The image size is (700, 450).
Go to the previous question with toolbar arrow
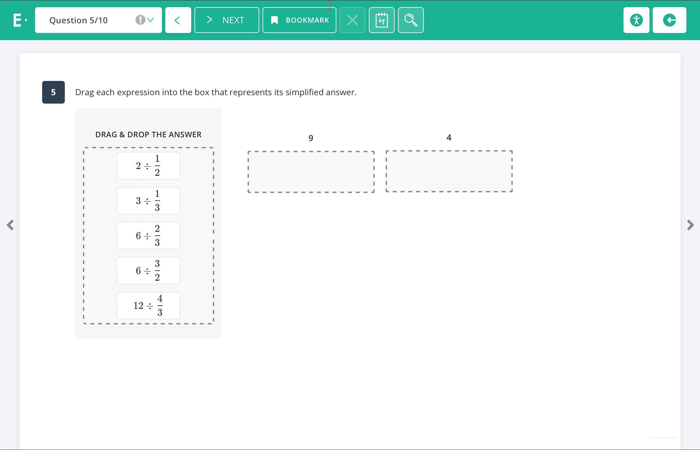point(178,20)
